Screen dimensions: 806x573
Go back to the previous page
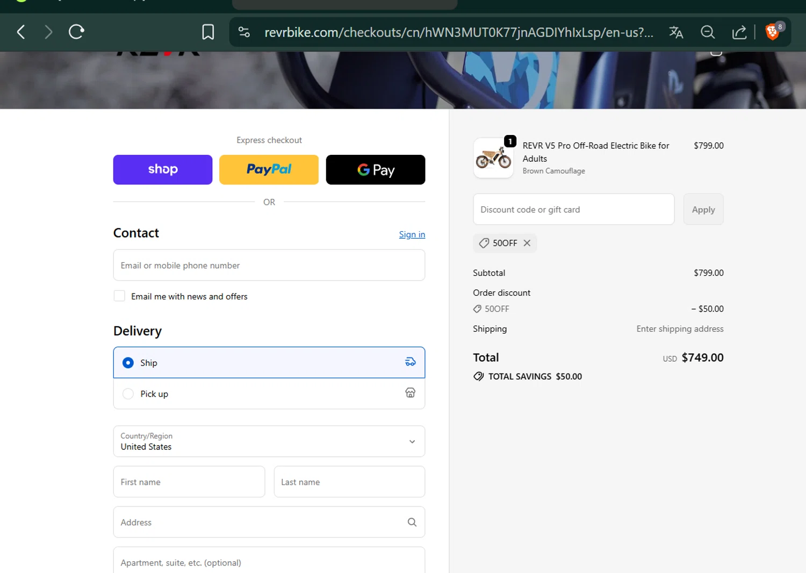[21, 32]
